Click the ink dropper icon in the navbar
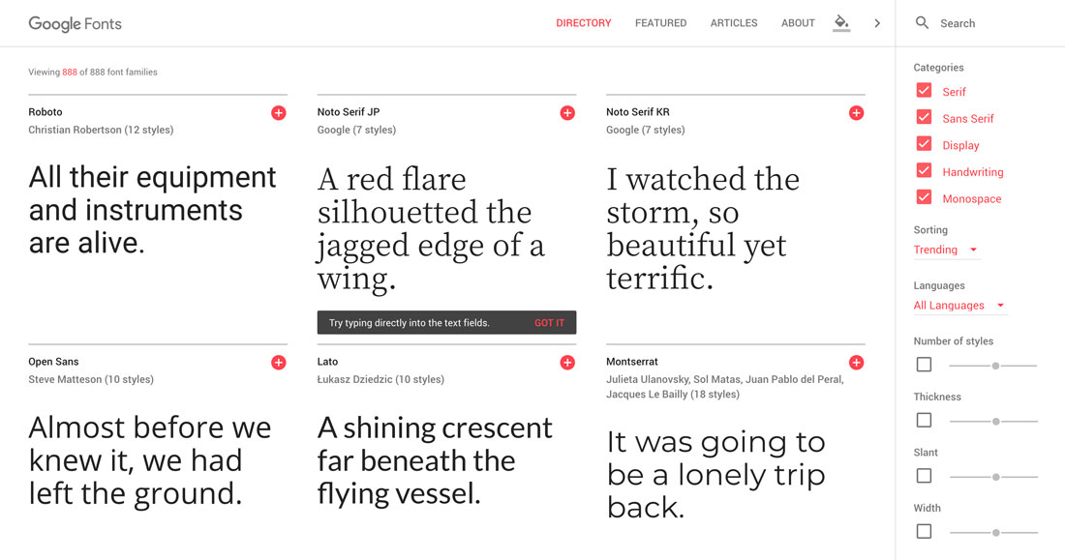The height and width of the screenshot is (560, 1065). point(840,22)
